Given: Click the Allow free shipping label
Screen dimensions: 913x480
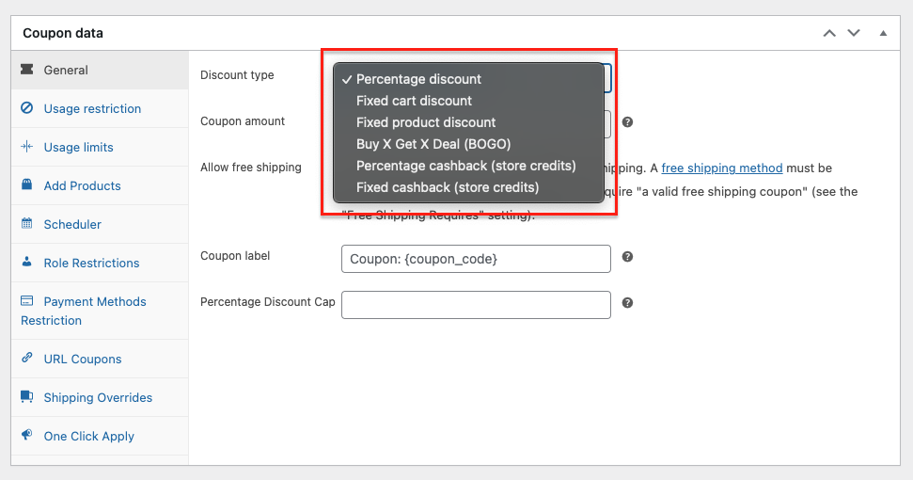Looking at the screenshot, I should (251, 168).
